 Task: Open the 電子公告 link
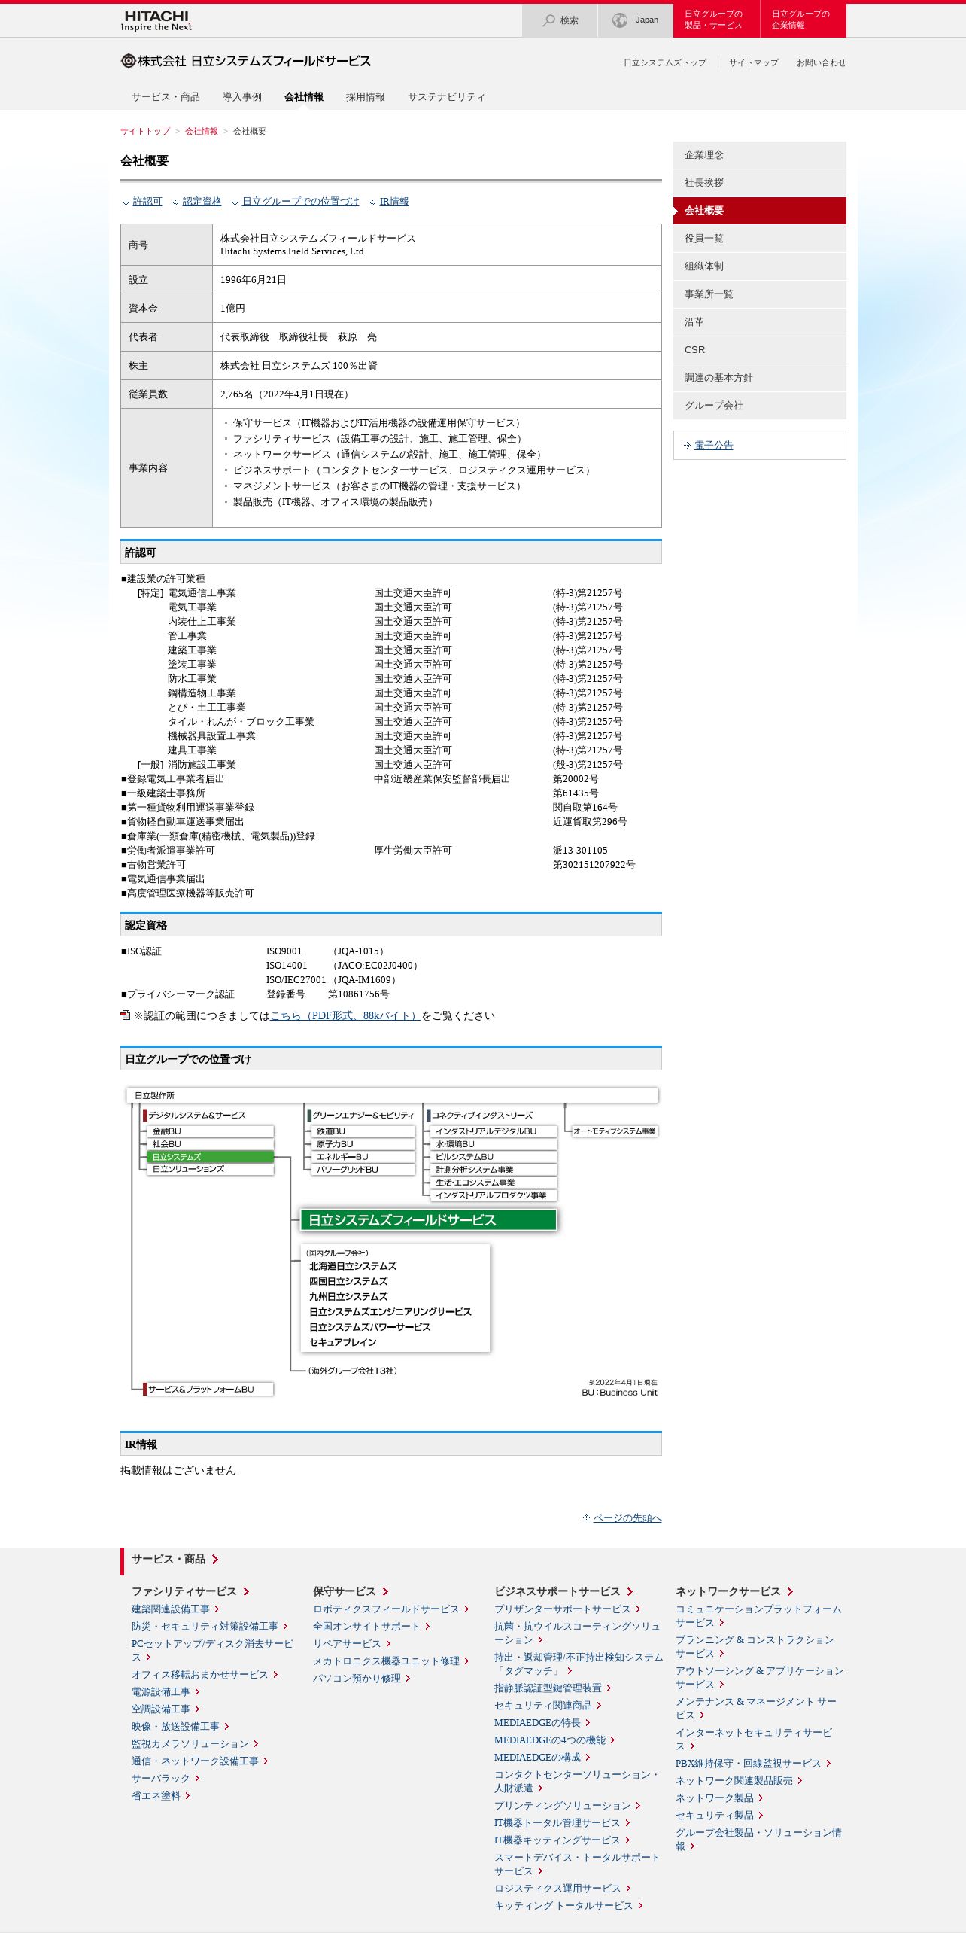713,446
